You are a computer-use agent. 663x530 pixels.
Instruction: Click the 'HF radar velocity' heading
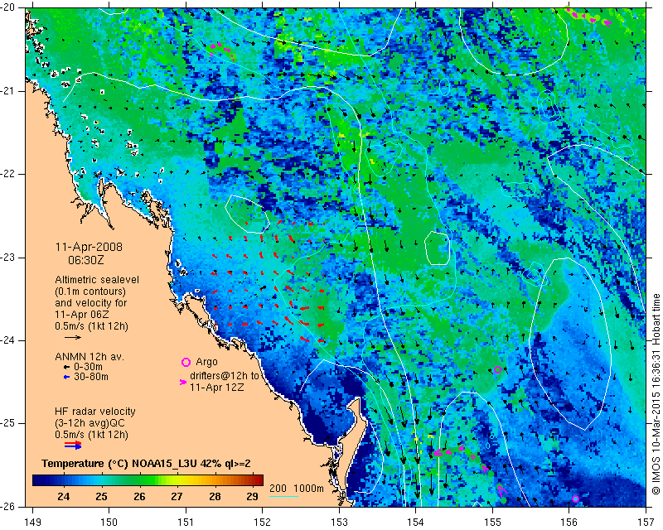[x=95, y=412]
